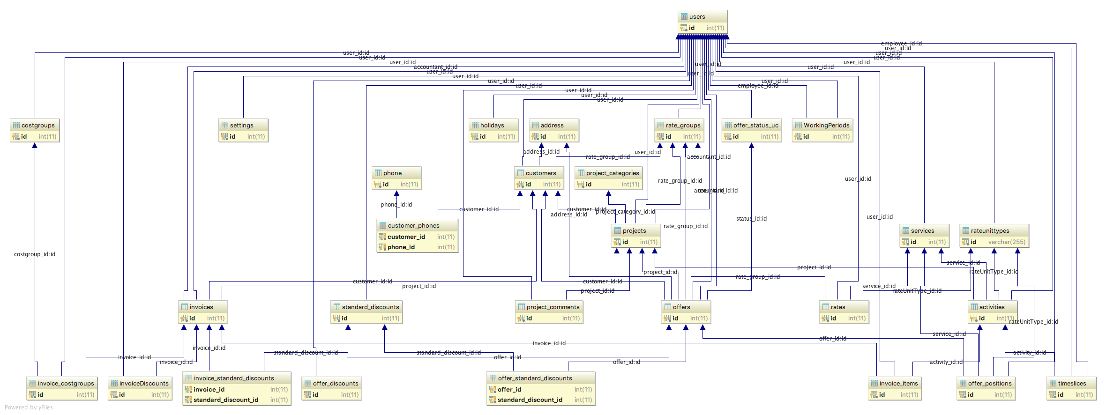Screen dimensions: 1106x415
Task: Select the invoice_costgroups table header
Action: [x=62, y=383]
